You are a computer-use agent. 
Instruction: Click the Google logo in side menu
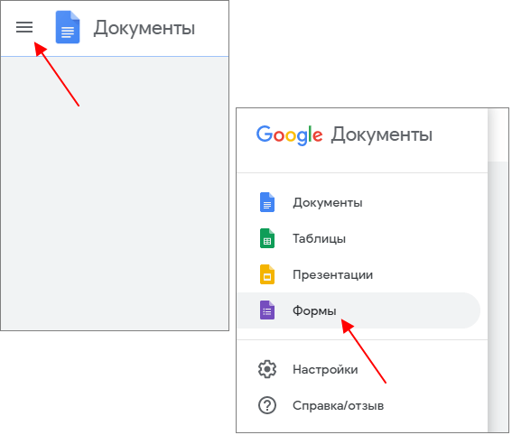point(289,134)
